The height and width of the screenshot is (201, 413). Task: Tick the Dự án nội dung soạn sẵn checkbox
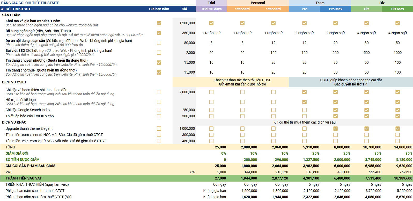(x=159, y=43)
